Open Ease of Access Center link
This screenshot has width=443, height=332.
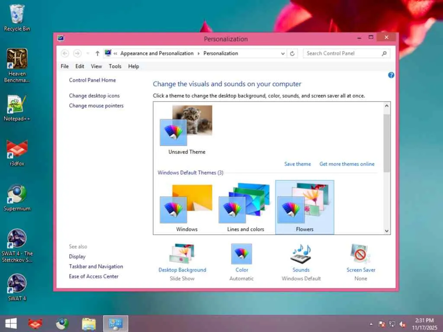93,276
